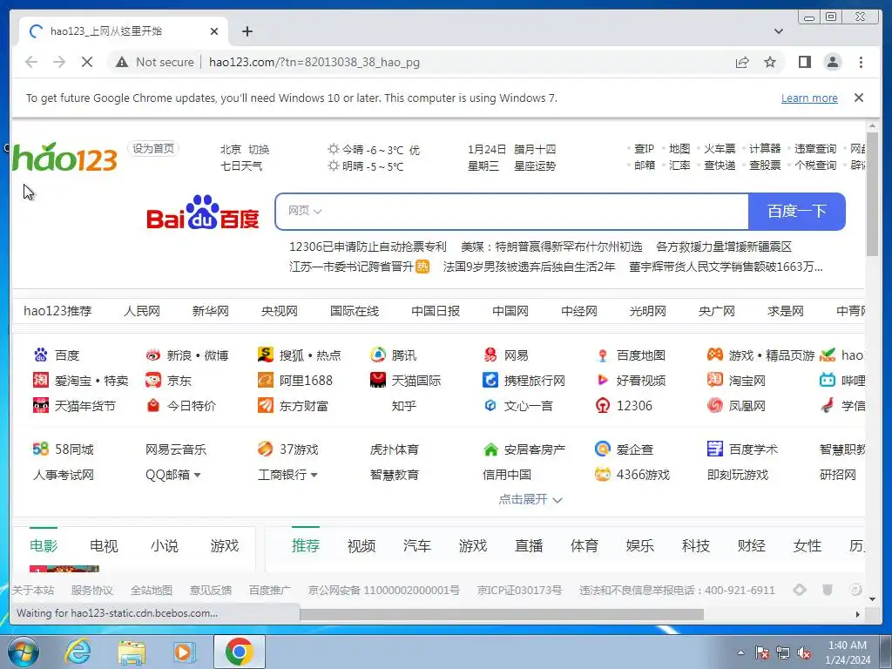
Task: Open the hao123 logo link
Action: tap(64, 158)
